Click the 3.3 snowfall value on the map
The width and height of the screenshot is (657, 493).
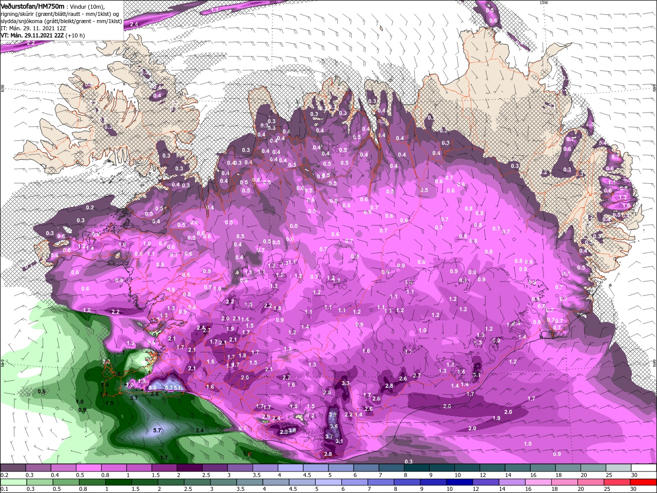coord(345,383)
